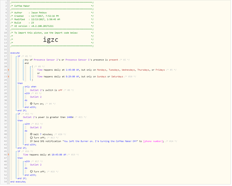Click 'Tuesdays' in the weekday list
The height and width of the screenshot is (186, 232).
coord(114,70)
